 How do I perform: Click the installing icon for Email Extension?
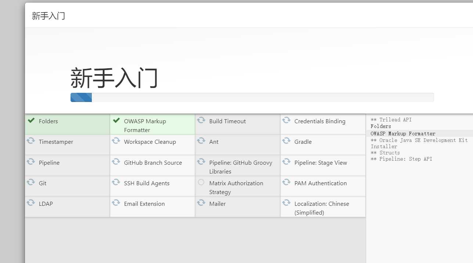116,202
